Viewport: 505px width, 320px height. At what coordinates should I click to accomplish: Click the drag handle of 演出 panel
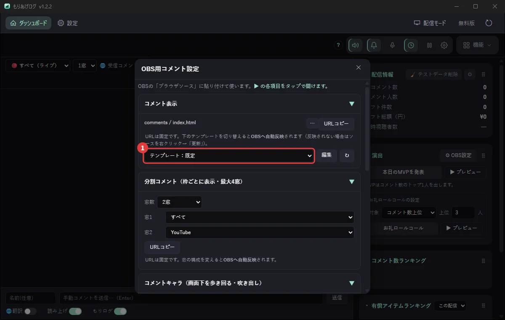[483, 155]
